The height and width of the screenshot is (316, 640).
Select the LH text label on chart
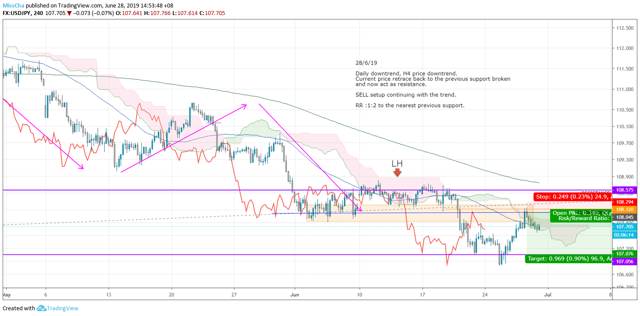pos(397,164)
